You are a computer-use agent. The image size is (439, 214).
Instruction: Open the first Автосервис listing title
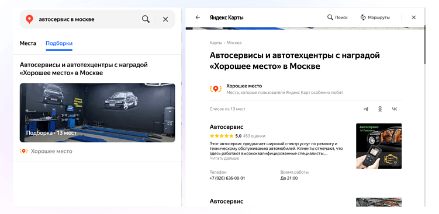(226, 127)
